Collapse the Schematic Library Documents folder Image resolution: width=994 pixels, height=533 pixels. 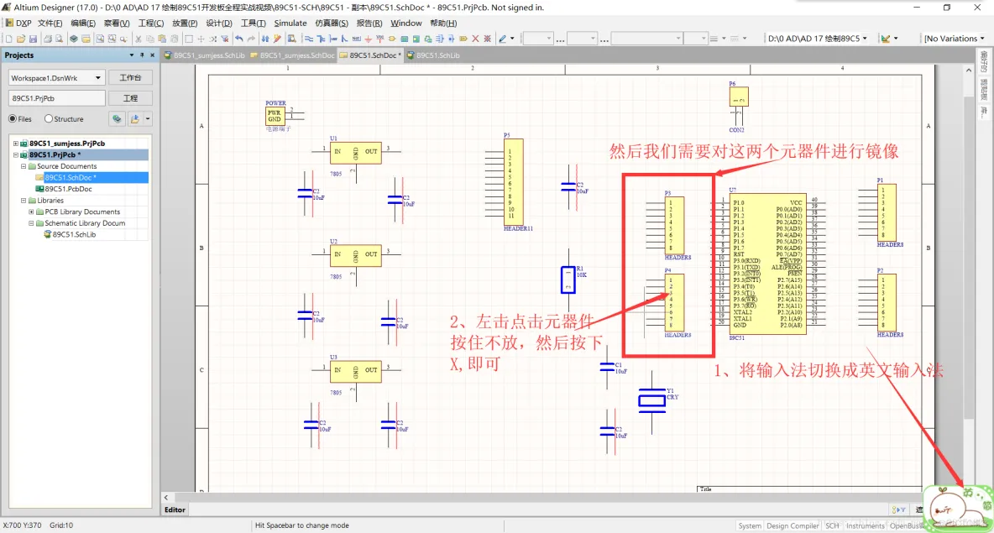pos(31,223)
